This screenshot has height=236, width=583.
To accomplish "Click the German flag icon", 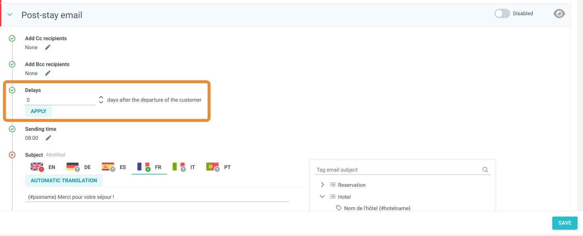I will click(73, 167).
